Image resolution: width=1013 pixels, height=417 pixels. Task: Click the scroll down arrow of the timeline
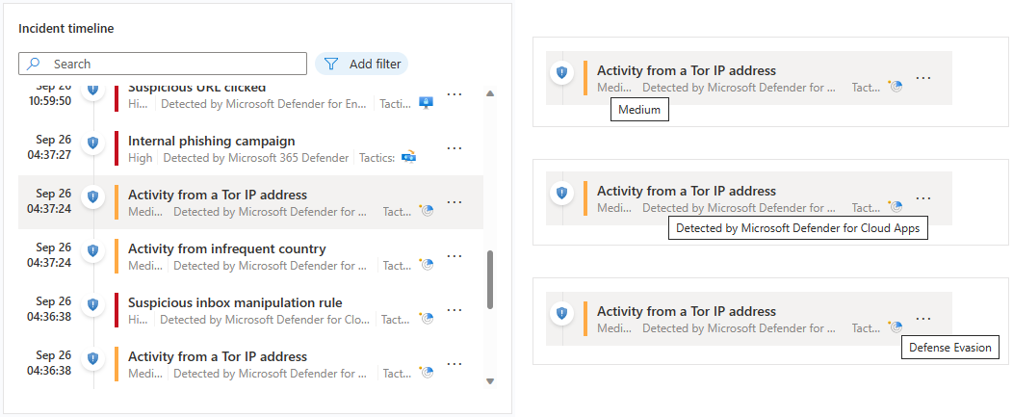tap(490, 380)
